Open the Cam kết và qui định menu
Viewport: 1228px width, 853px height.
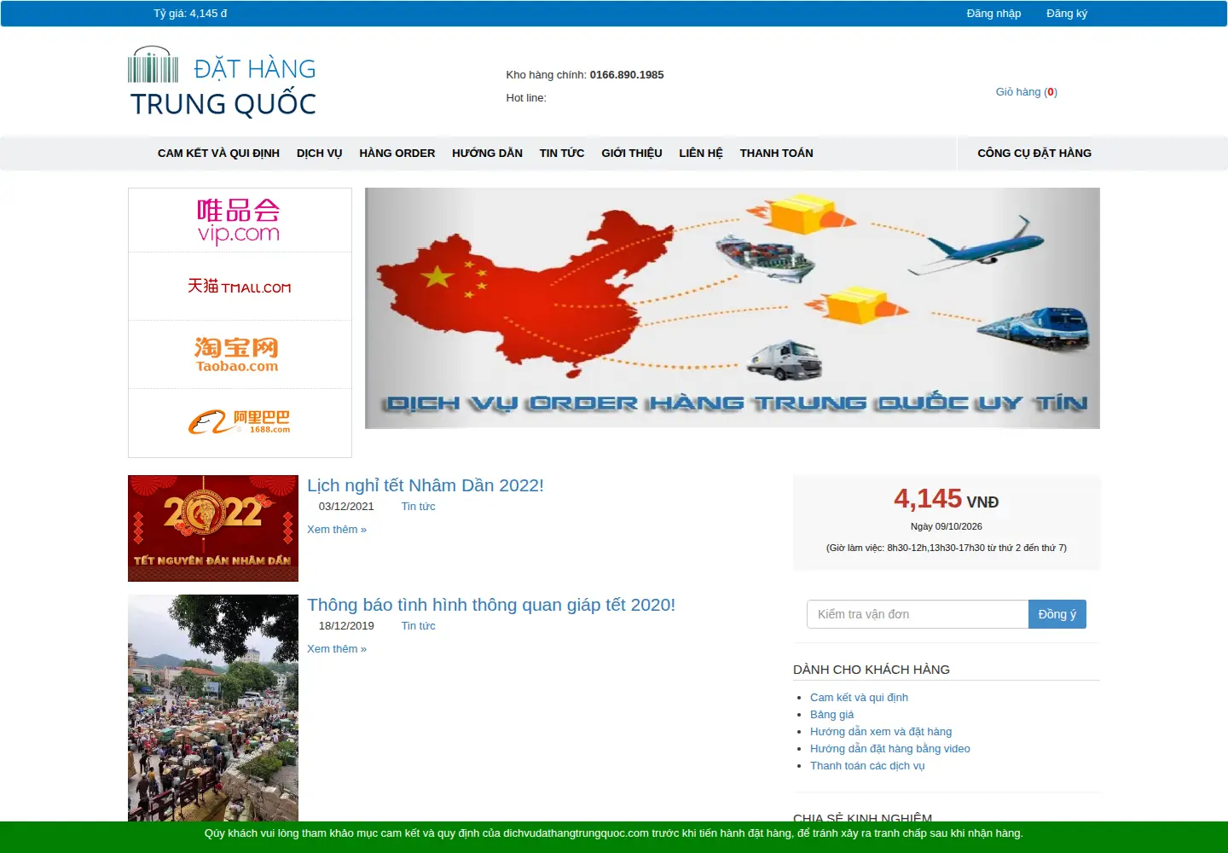[218, 154]
